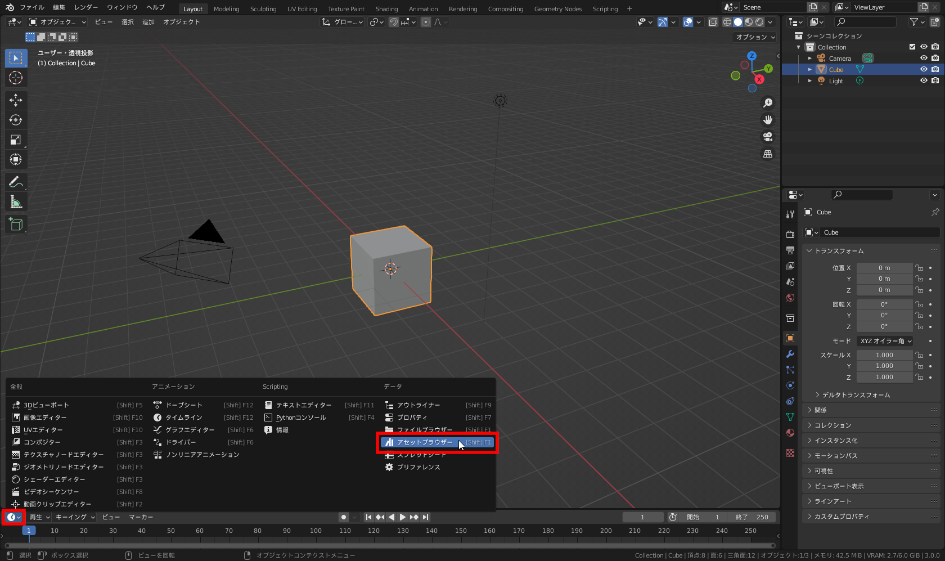
Task: Switch perspective/orthographic with the grid icon
Action: (x=768, y=154)
